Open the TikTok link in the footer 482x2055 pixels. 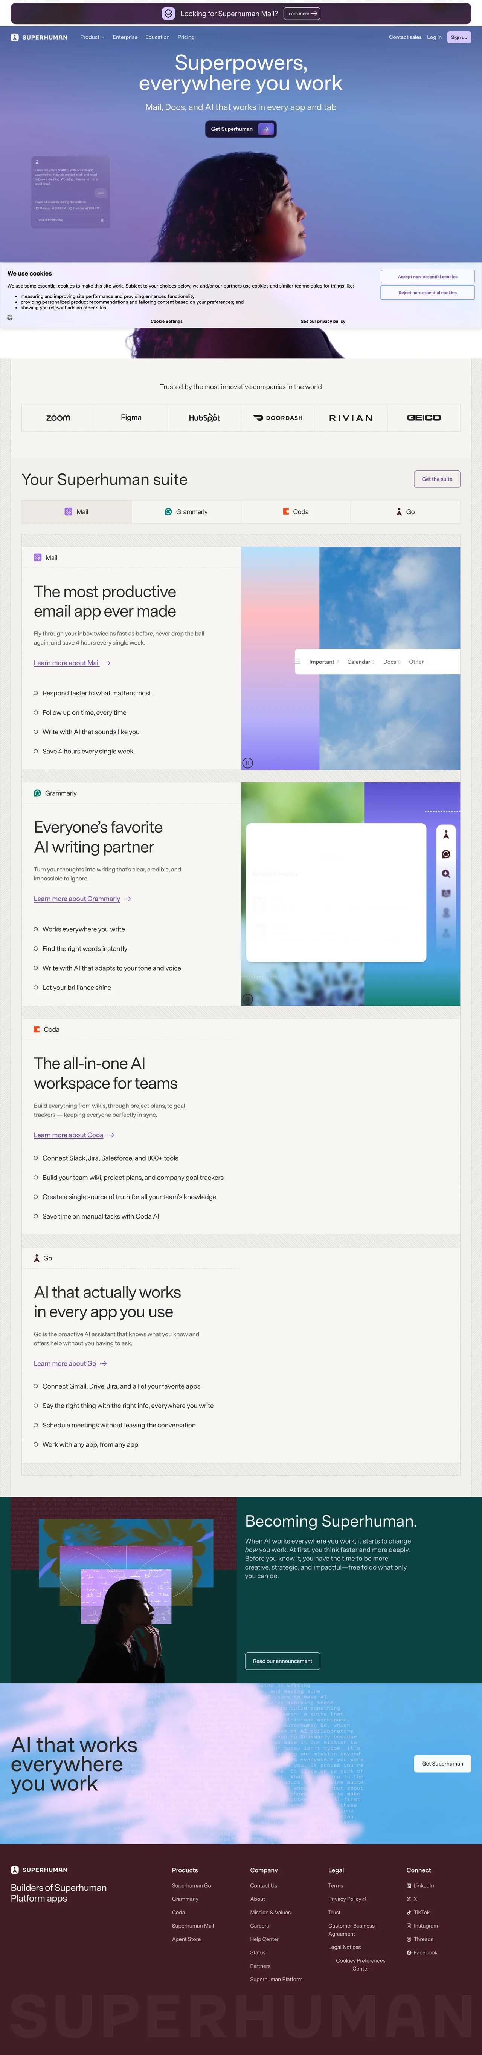point(418,1912)
